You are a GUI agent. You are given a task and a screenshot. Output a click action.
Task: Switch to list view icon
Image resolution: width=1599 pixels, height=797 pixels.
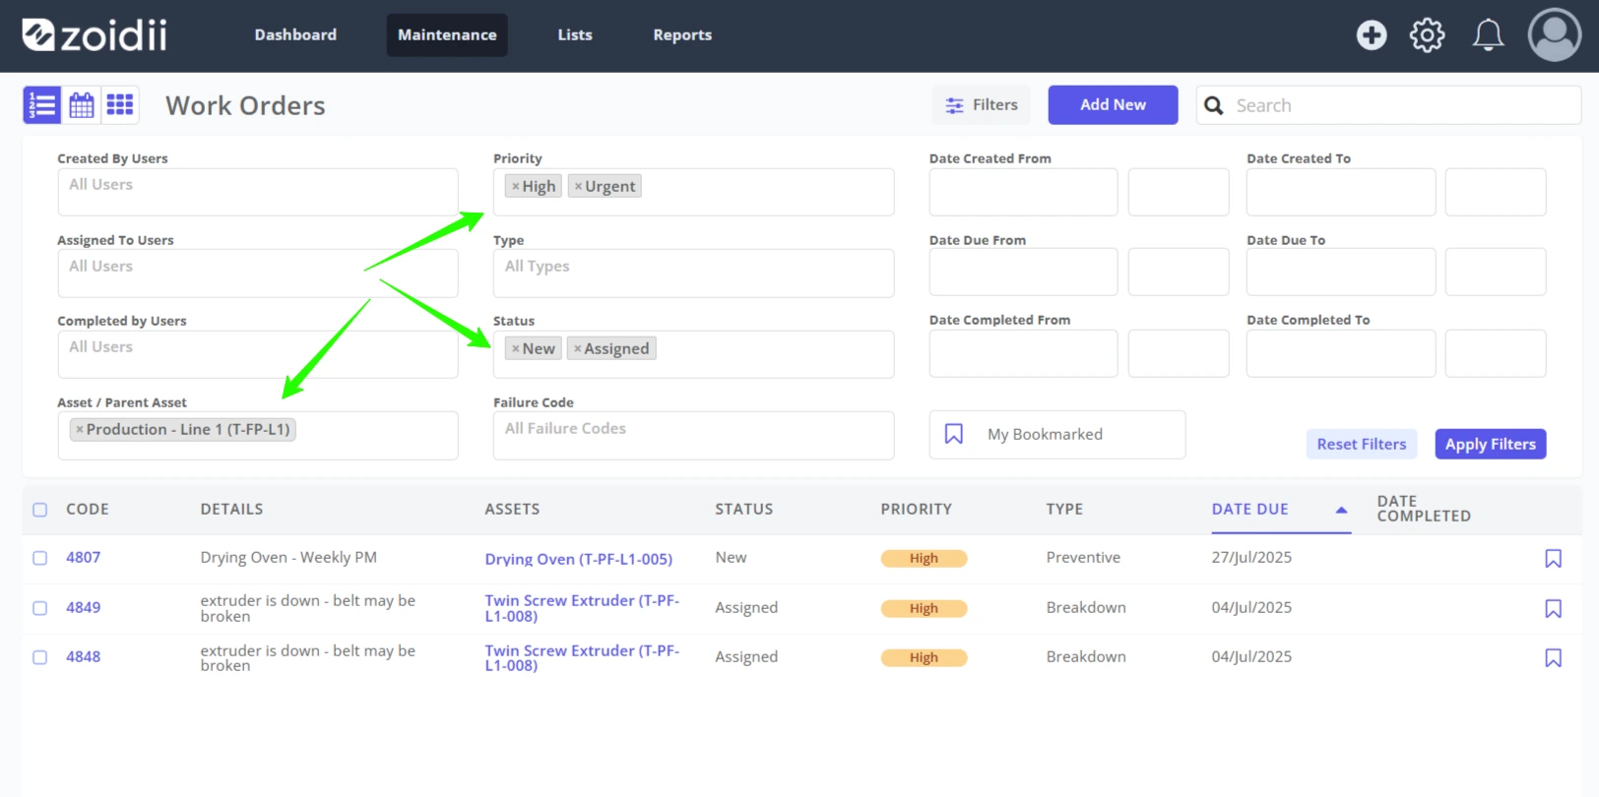(42, 105)
